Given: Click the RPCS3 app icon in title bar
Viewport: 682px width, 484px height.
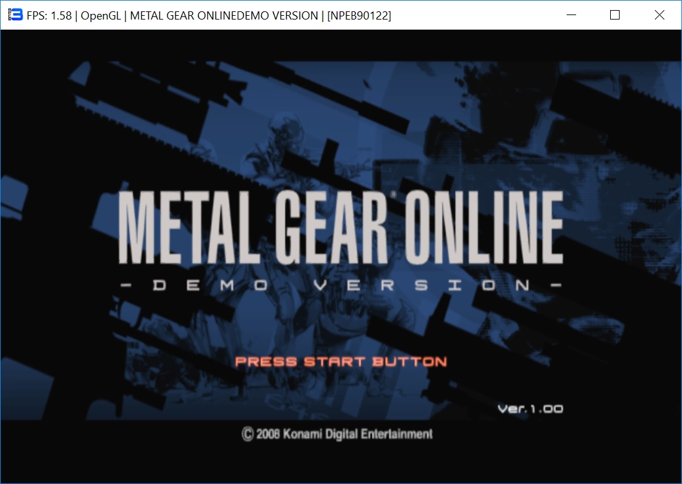Looking at the screenshot, I should tap(15, 14).
